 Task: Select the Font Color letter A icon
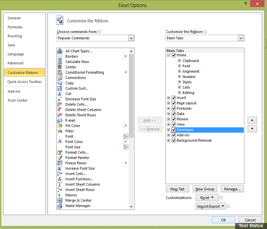click(x=60, y=141)
